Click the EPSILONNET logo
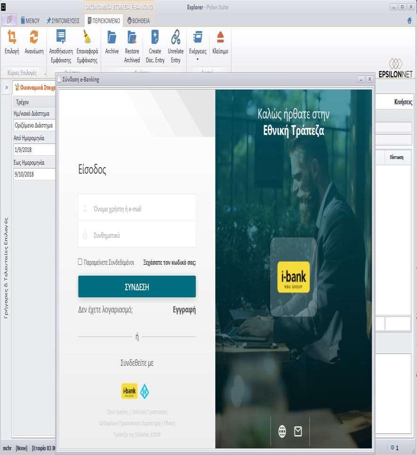Image resolution: width=417 pixels, height=455 pixels. [x=395, y=68]
